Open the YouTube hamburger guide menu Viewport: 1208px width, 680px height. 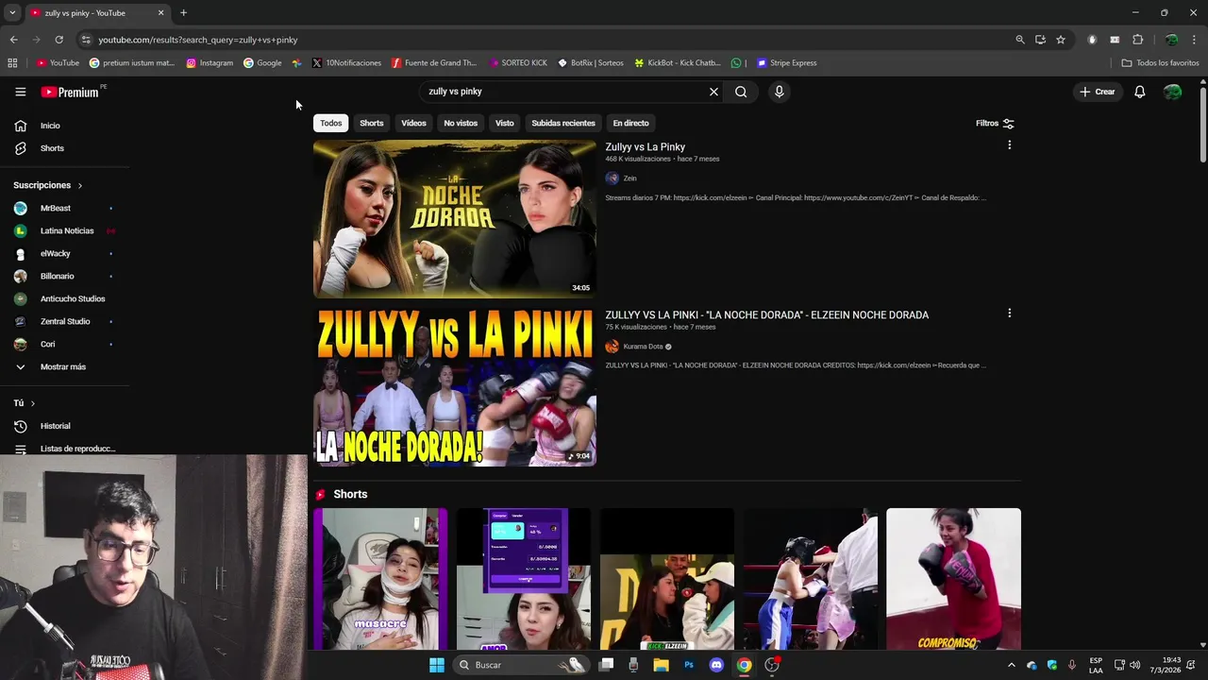[20, 92]
